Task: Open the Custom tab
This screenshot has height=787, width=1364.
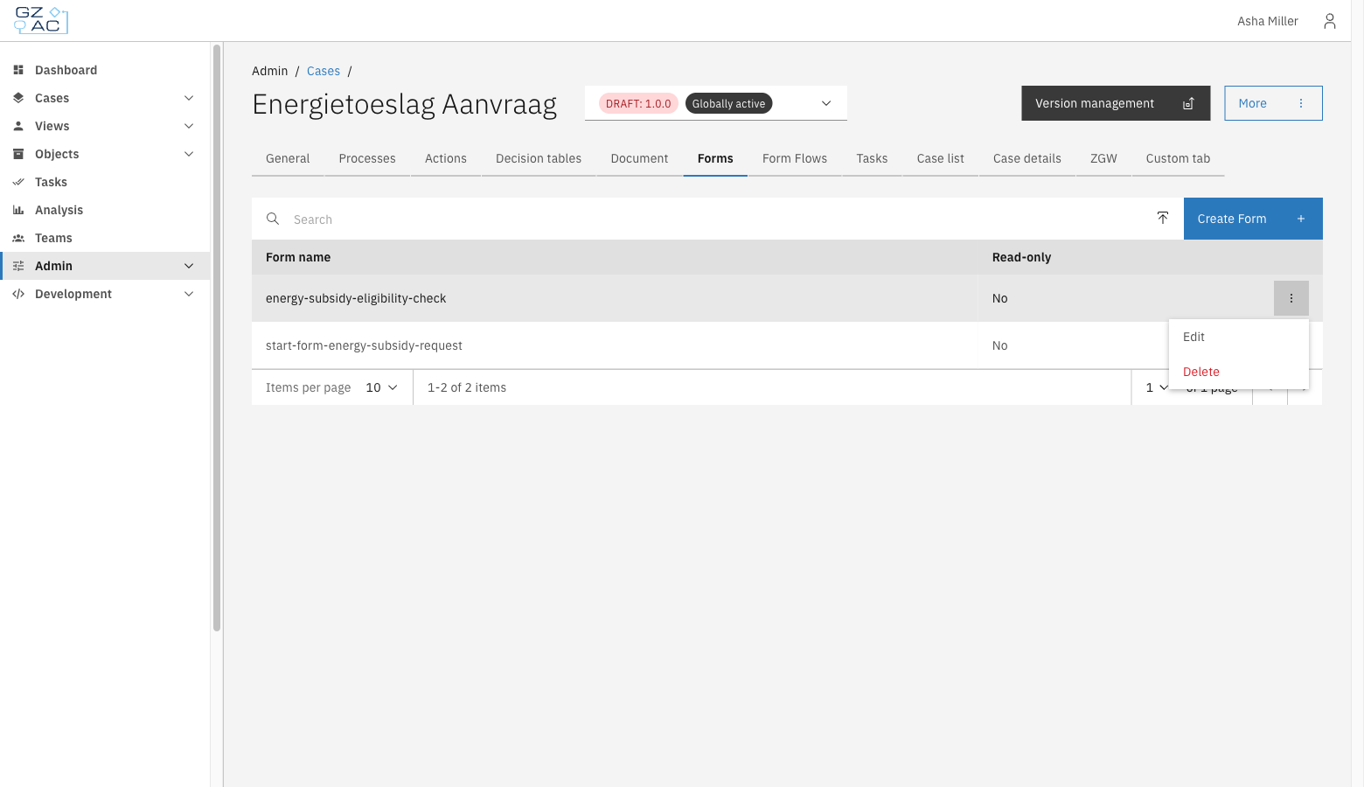Action: coord(1178,158)
